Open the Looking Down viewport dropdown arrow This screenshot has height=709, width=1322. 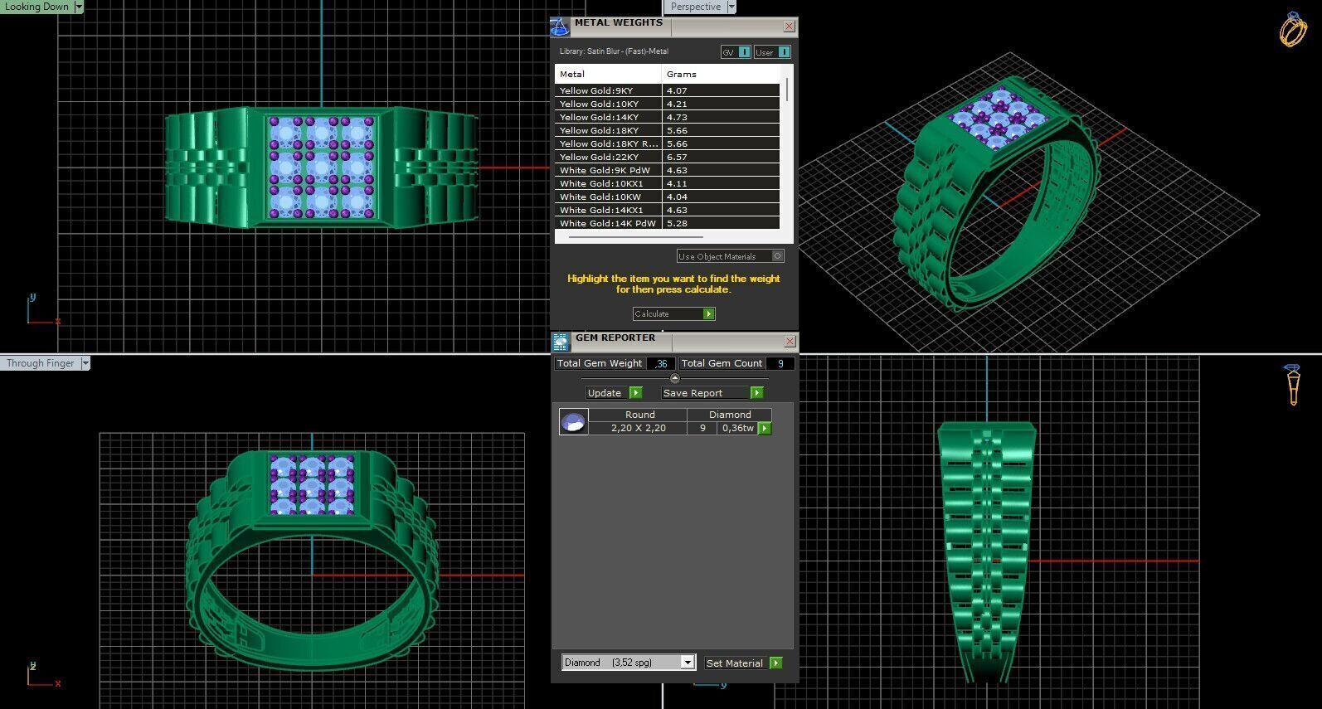coord(79,7)
